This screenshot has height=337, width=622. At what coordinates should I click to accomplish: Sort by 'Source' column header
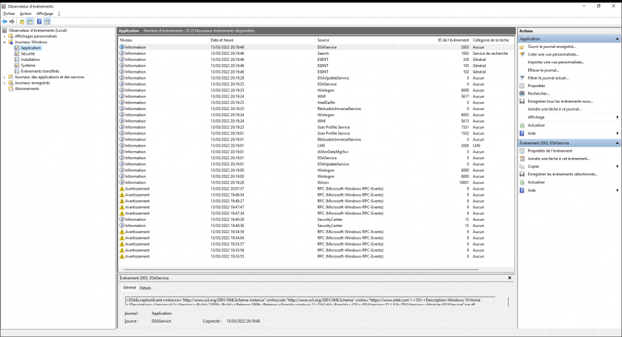tap(355, 40)
